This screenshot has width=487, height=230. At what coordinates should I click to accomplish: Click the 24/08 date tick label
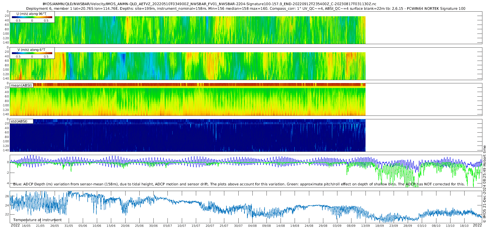(x=309, y=226)
